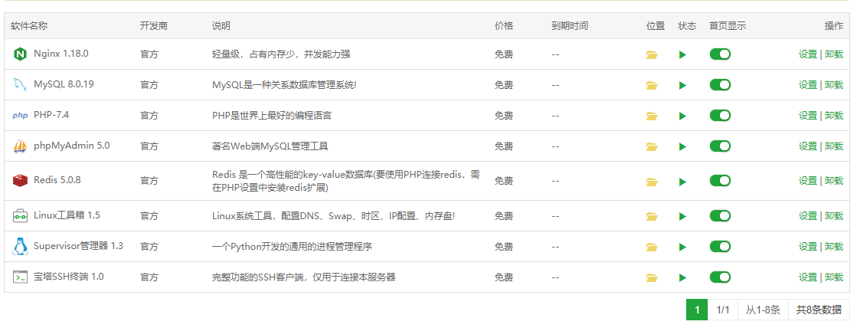This screenshot has width=857, height=328.
Task: Click 卸载 for Supervisor管理器 1.3
Action: click(x=834, y=247)
